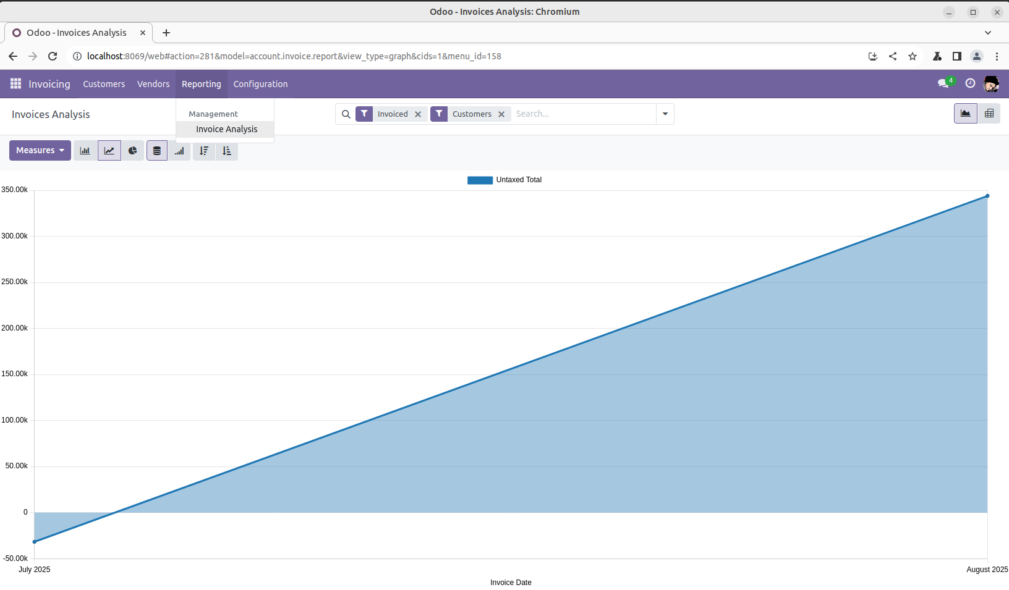Remove the Invoiced filter
1009x590 pixels.
pos(418,114)
